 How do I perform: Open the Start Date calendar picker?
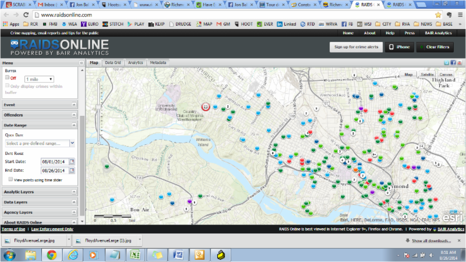coord(72,161)
